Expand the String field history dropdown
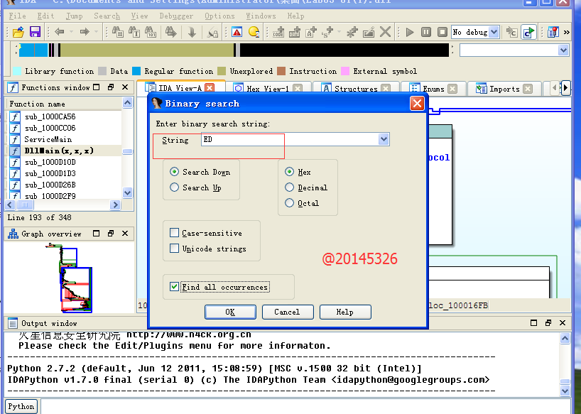This screenshot has width=581, height=414. tap(384, 140)
